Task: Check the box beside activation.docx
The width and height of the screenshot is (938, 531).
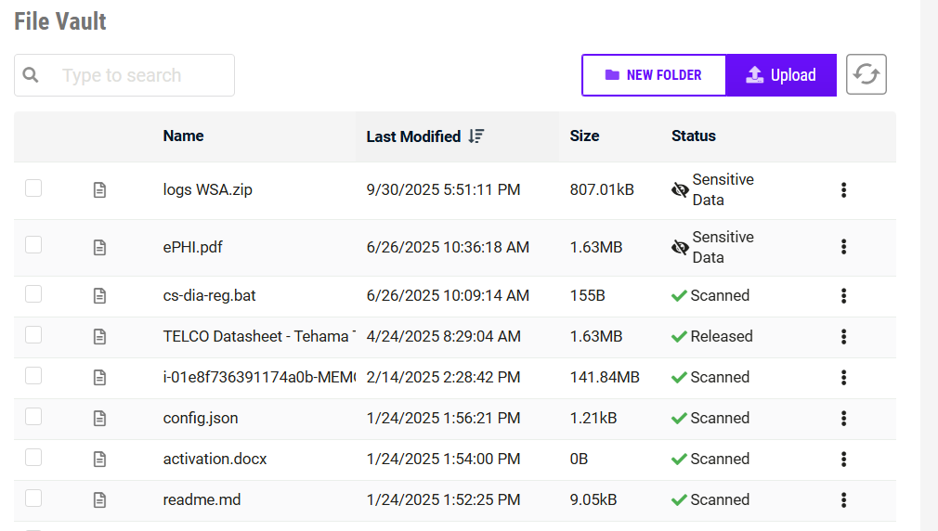Action: pos(33,458)
